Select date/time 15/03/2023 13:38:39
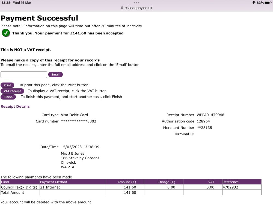The width and height of the screenshot is (273, 205). (80, 147)
